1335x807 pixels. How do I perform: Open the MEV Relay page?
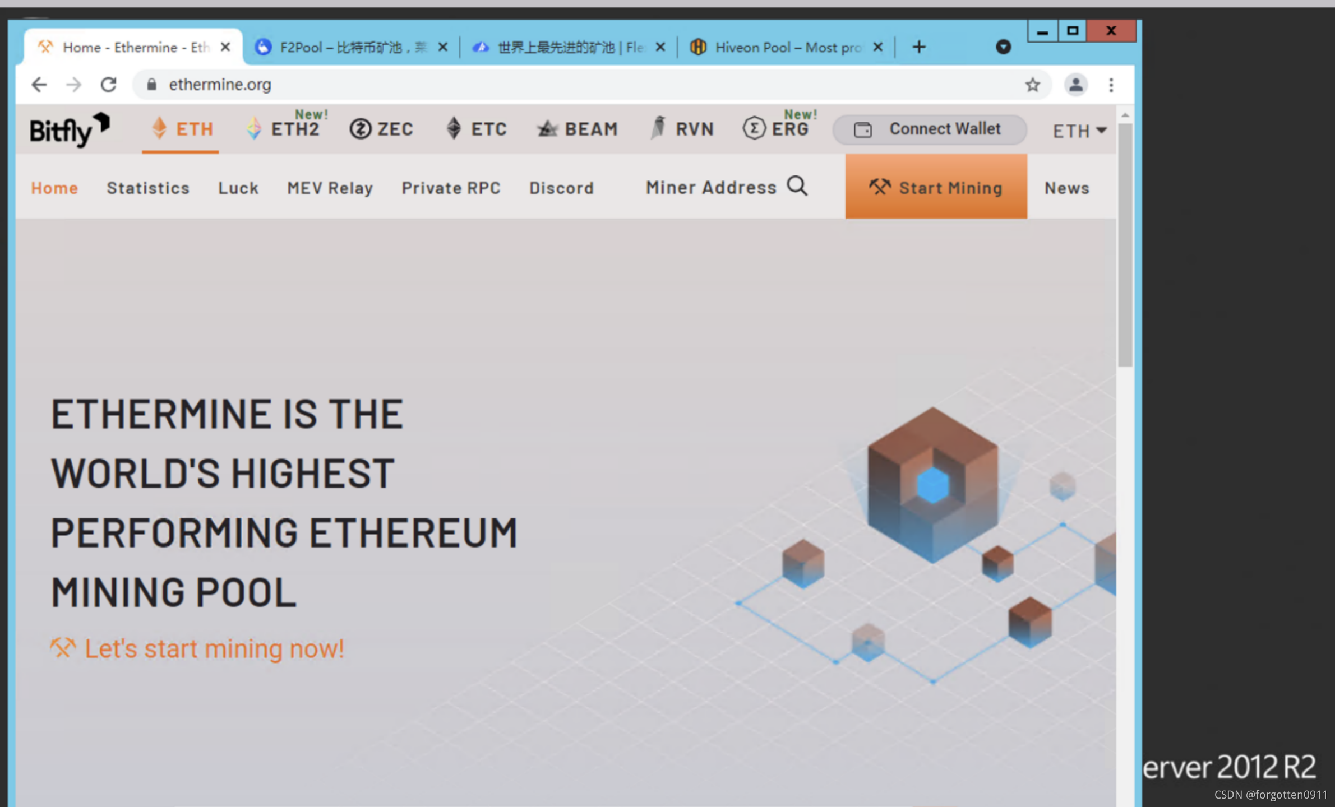330,188
